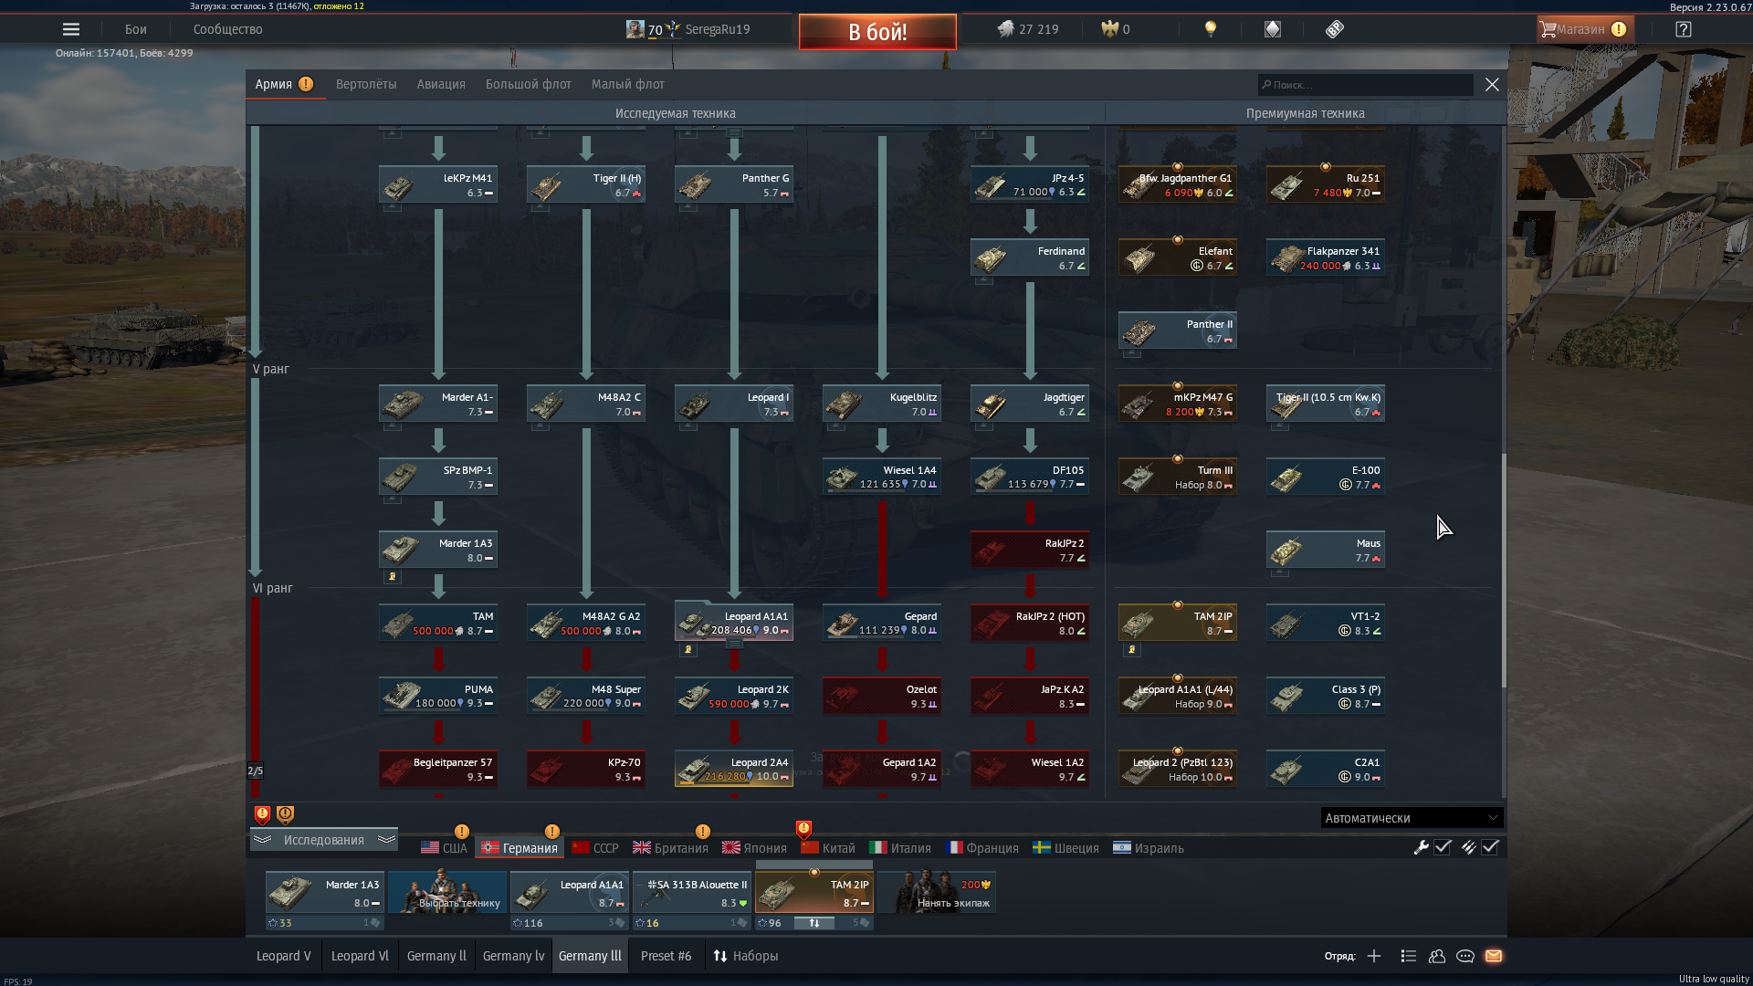
Task: Toggle the auto-refill ammo checkbox
Action: click(1490, 847)
